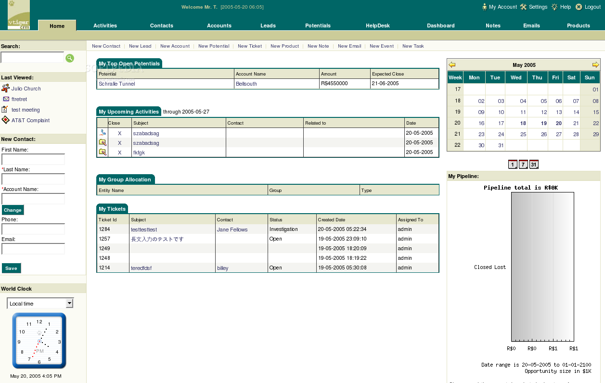Click the envelope icon beside ftretret
This screenshot has height=383, width=605.
click(x=6, y=99)
